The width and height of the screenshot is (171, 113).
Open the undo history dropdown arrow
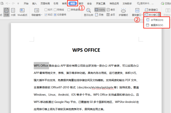coord(9,4)
